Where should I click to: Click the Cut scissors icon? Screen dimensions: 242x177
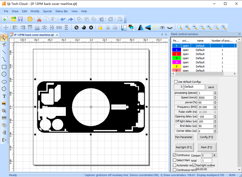tap(39, 19)
